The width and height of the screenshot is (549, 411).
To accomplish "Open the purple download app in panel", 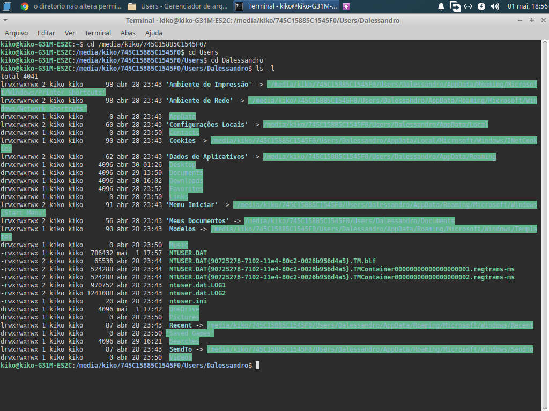I will coord(346,6).
